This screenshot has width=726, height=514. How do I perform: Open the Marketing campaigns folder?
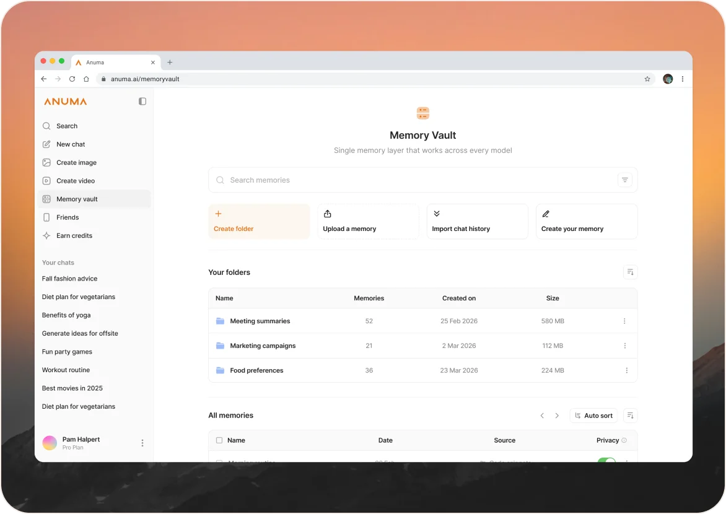[x=263, y=346]
